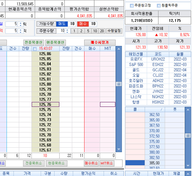Click the strike price 375.00
192x176 pixels.
(x=154, y=142)
